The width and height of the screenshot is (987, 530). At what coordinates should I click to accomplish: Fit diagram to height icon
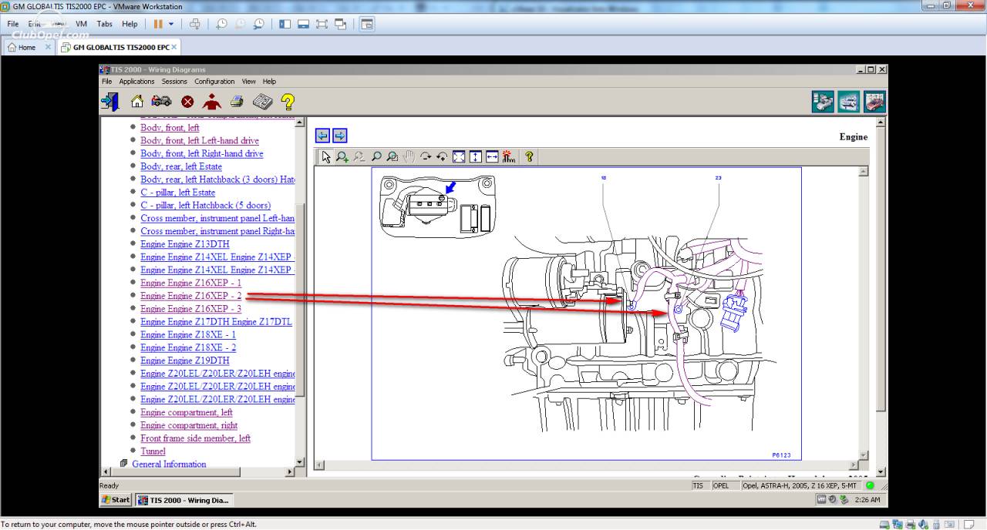tap(475, 156)
